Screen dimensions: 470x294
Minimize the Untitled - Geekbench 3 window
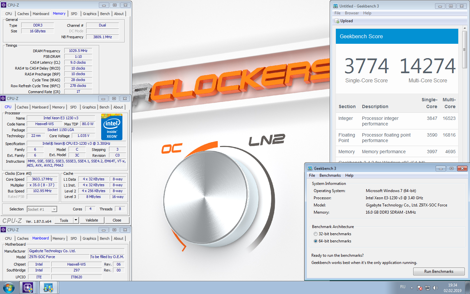pyautogui.click(x=440, y=6)
